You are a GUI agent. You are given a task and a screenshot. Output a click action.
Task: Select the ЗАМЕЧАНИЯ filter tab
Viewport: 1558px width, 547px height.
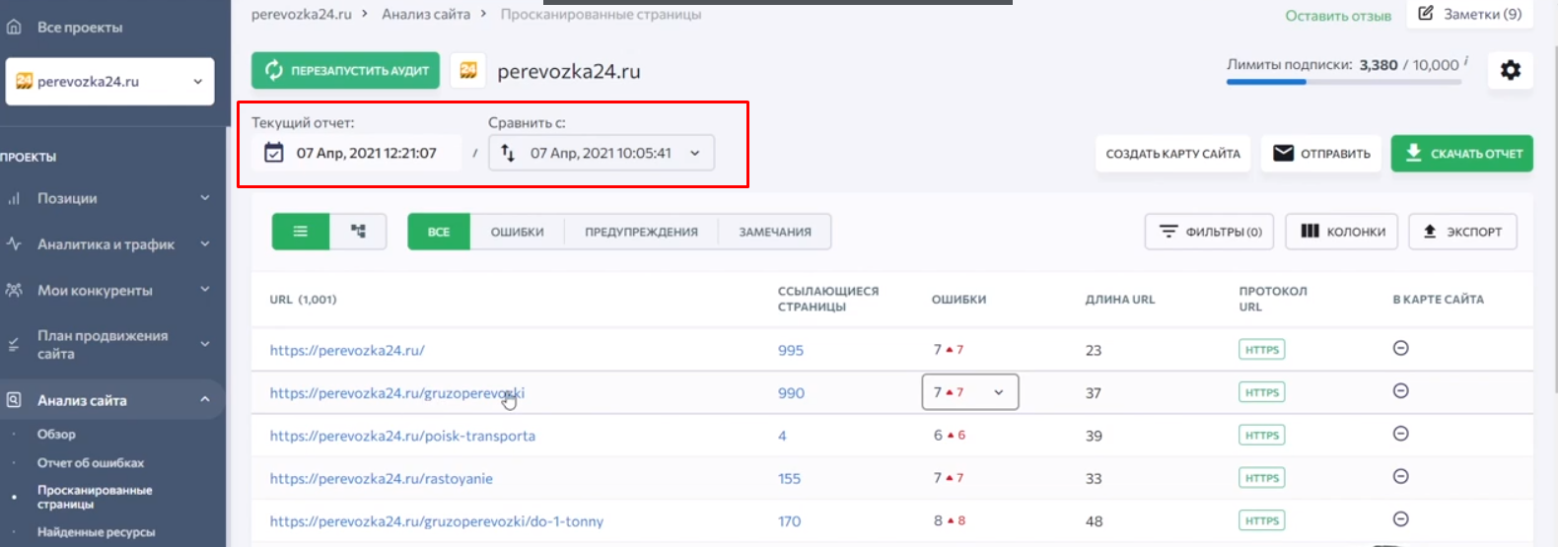coord(775,232)
